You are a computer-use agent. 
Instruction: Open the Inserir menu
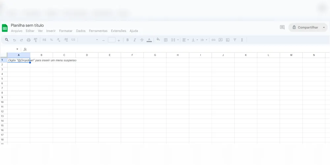tap(51, 31)
